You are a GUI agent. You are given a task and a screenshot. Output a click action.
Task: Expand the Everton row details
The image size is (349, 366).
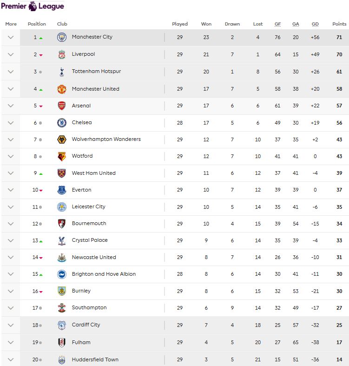(11, 190)
